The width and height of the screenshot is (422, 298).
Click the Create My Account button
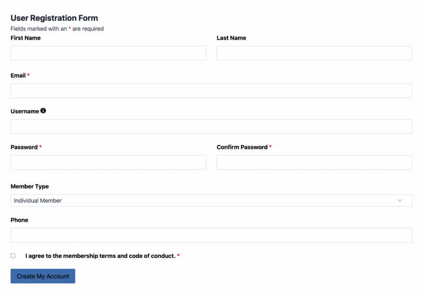[43, 276]
